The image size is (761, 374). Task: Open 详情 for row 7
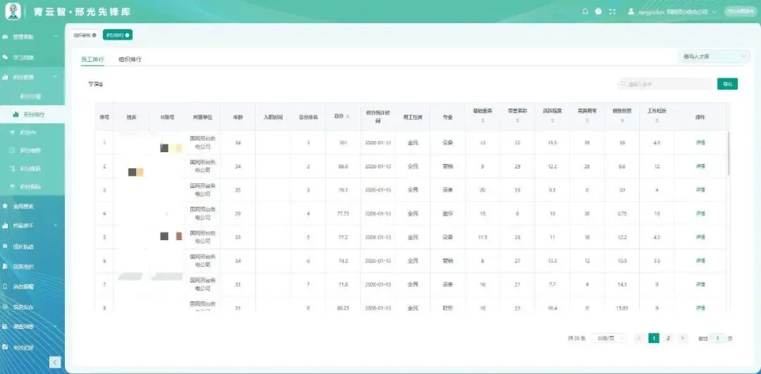(x=700, y=285)
